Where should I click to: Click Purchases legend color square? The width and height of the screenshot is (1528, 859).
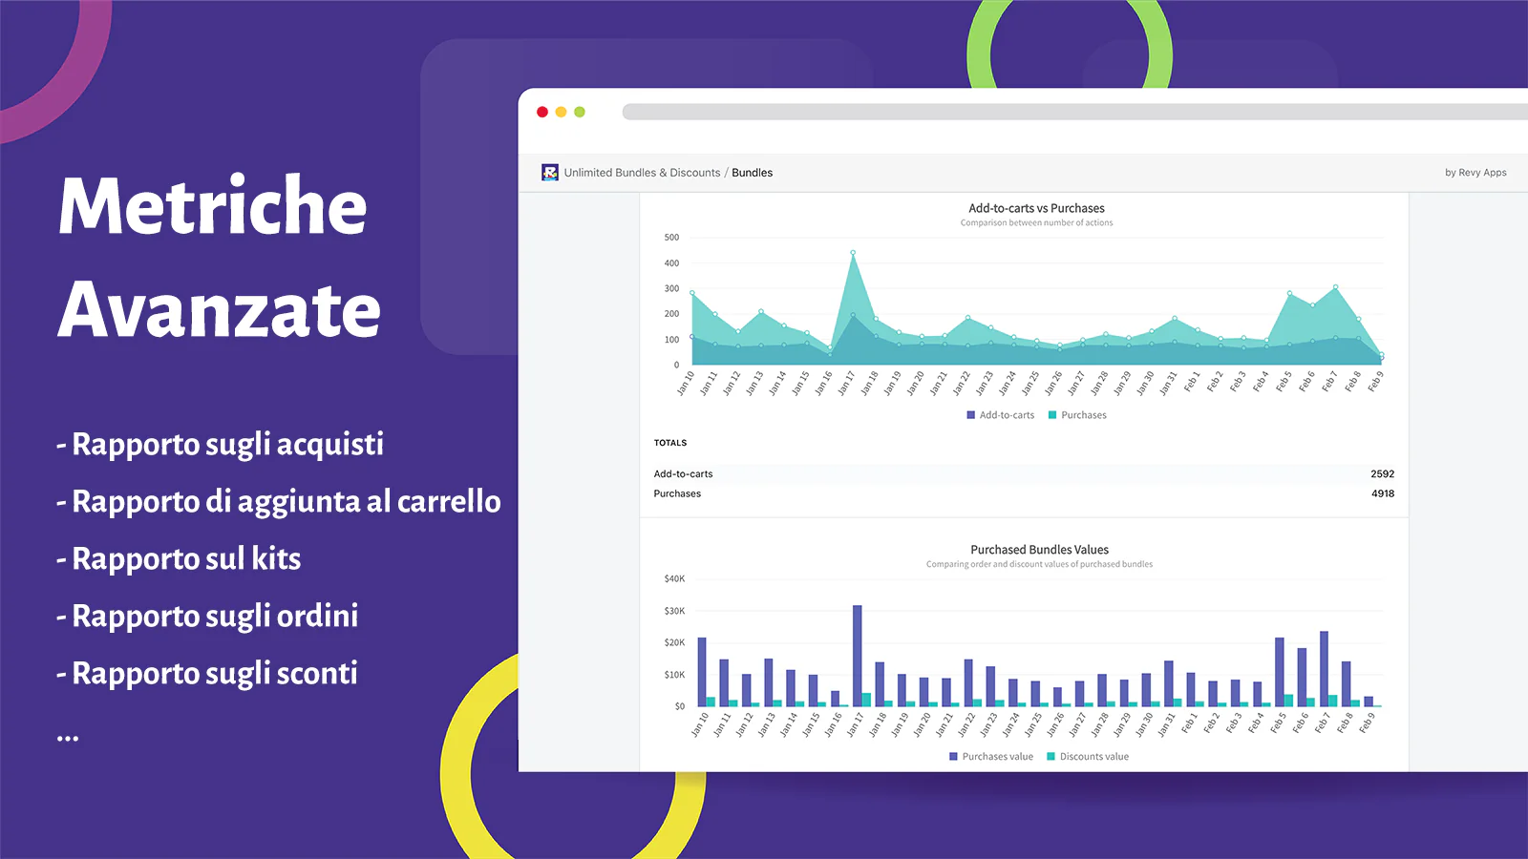[1052, 415]
